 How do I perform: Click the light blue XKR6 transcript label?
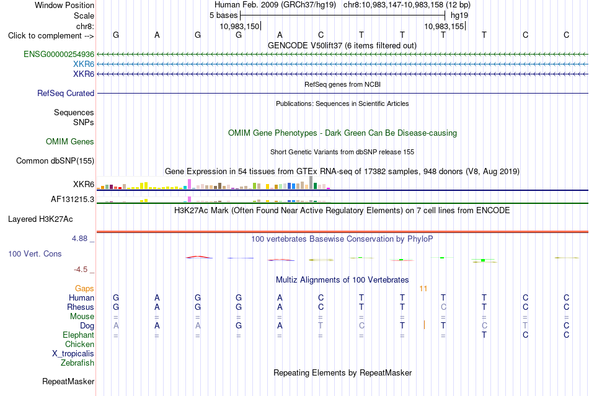coord(84,64)
